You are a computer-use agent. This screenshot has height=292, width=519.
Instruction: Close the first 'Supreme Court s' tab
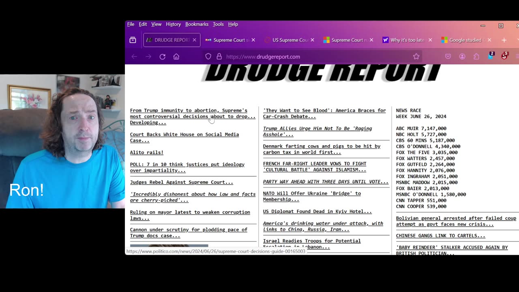point(253,40)
